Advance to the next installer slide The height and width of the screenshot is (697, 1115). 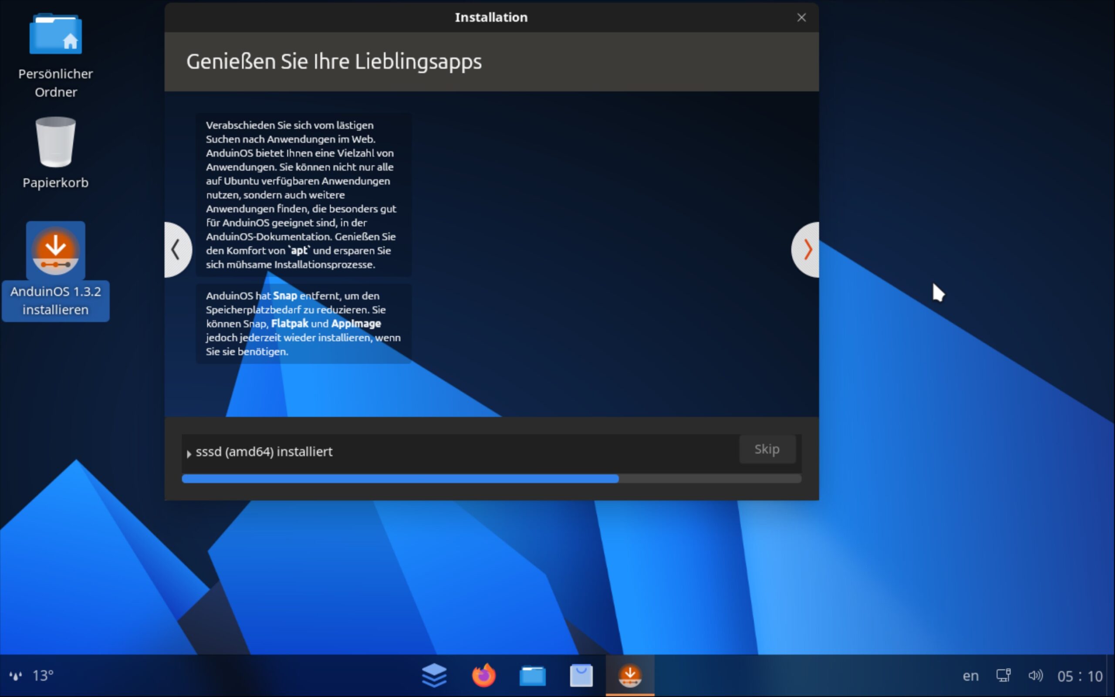806,249
